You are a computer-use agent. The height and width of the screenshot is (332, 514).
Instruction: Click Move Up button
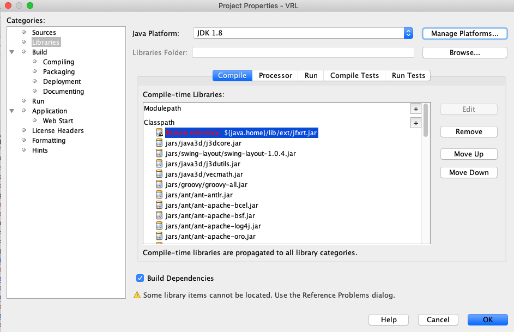(x=469, y=154)
